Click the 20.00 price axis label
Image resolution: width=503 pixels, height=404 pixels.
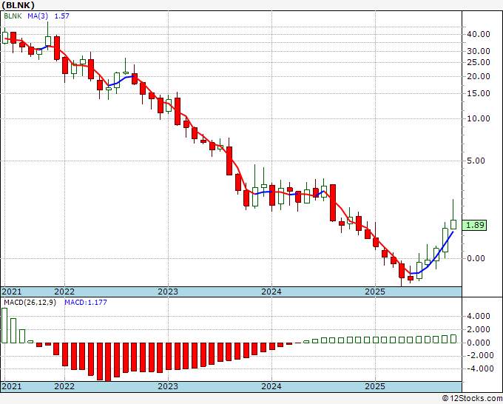[x=479, y=76]
